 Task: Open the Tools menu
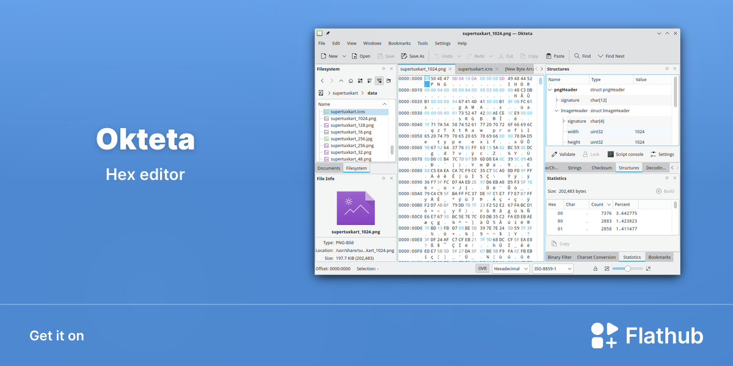pos(423,43)
